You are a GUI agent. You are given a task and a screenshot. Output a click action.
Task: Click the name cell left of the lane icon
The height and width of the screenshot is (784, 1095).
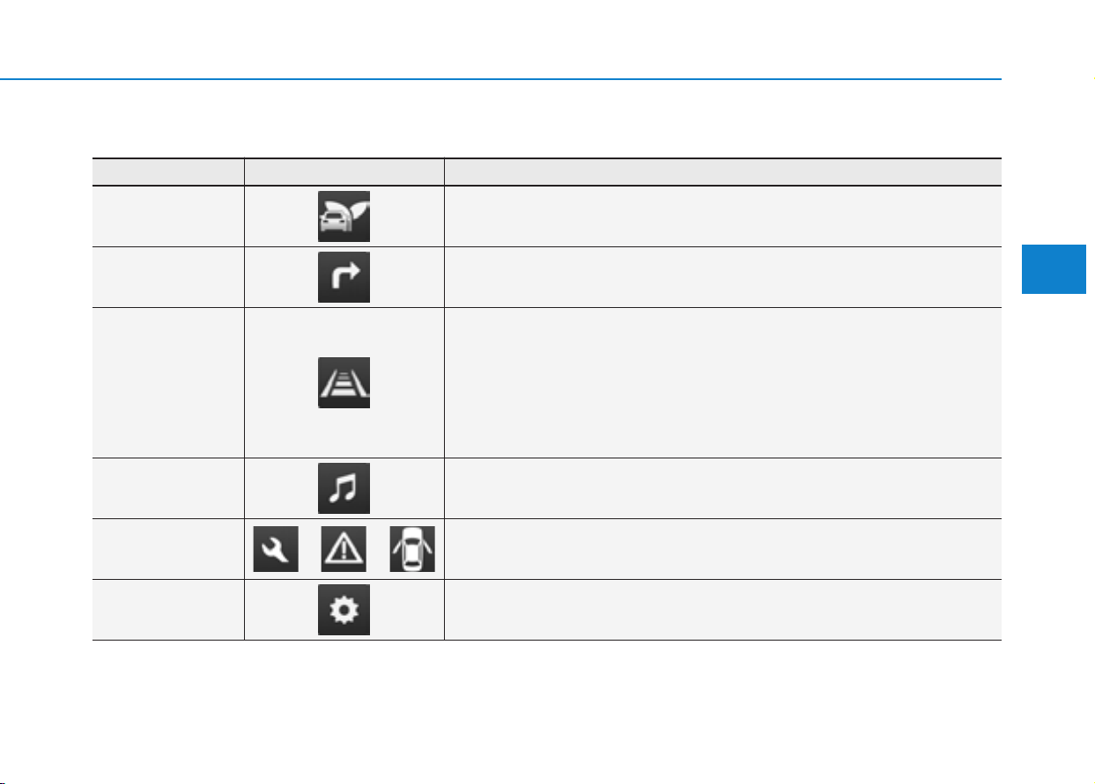coord(168,383)
